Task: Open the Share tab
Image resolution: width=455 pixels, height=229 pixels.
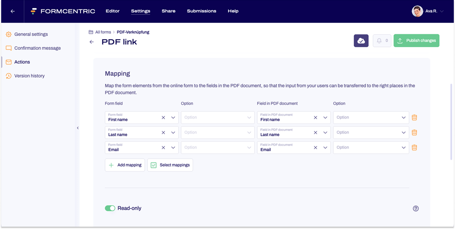Action: coord(169,11)
